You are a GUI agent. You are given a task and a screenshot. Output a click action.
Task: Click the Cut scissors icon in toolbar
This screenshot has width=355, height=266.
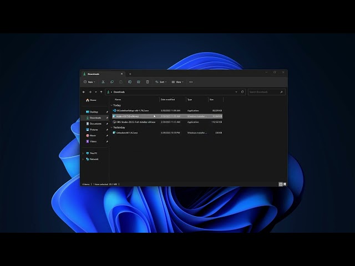(103, 82)
